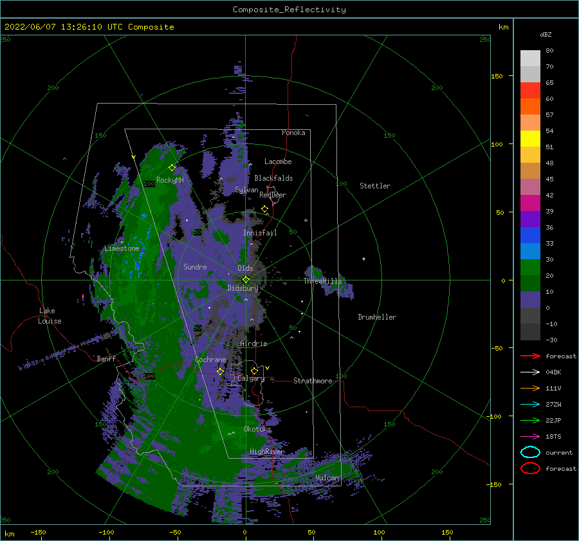Select the red 65 dBZ color swatch
This screenshot has height=541, width=579.
tap(530, 90)
